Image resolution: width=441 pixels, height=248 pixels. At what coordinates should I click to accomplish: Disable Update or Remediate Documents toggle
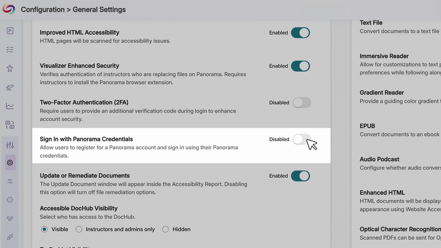300,176
